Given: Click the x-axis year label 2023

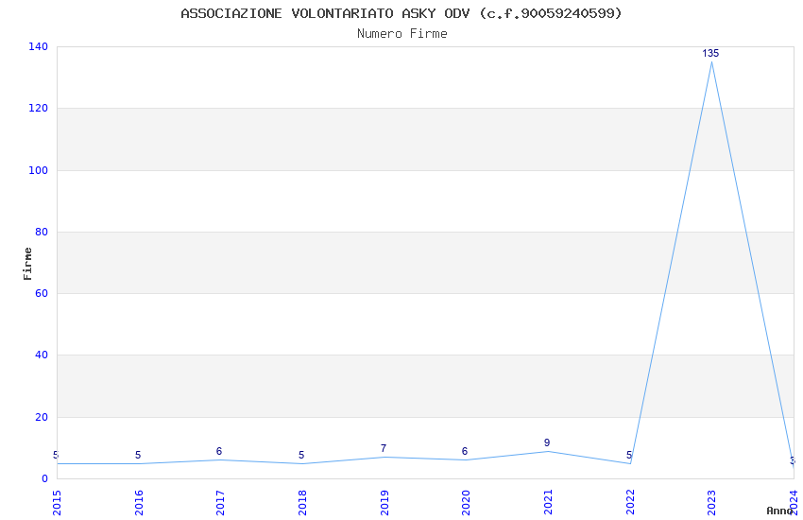Looking at the screenshot, I should 712,503.
